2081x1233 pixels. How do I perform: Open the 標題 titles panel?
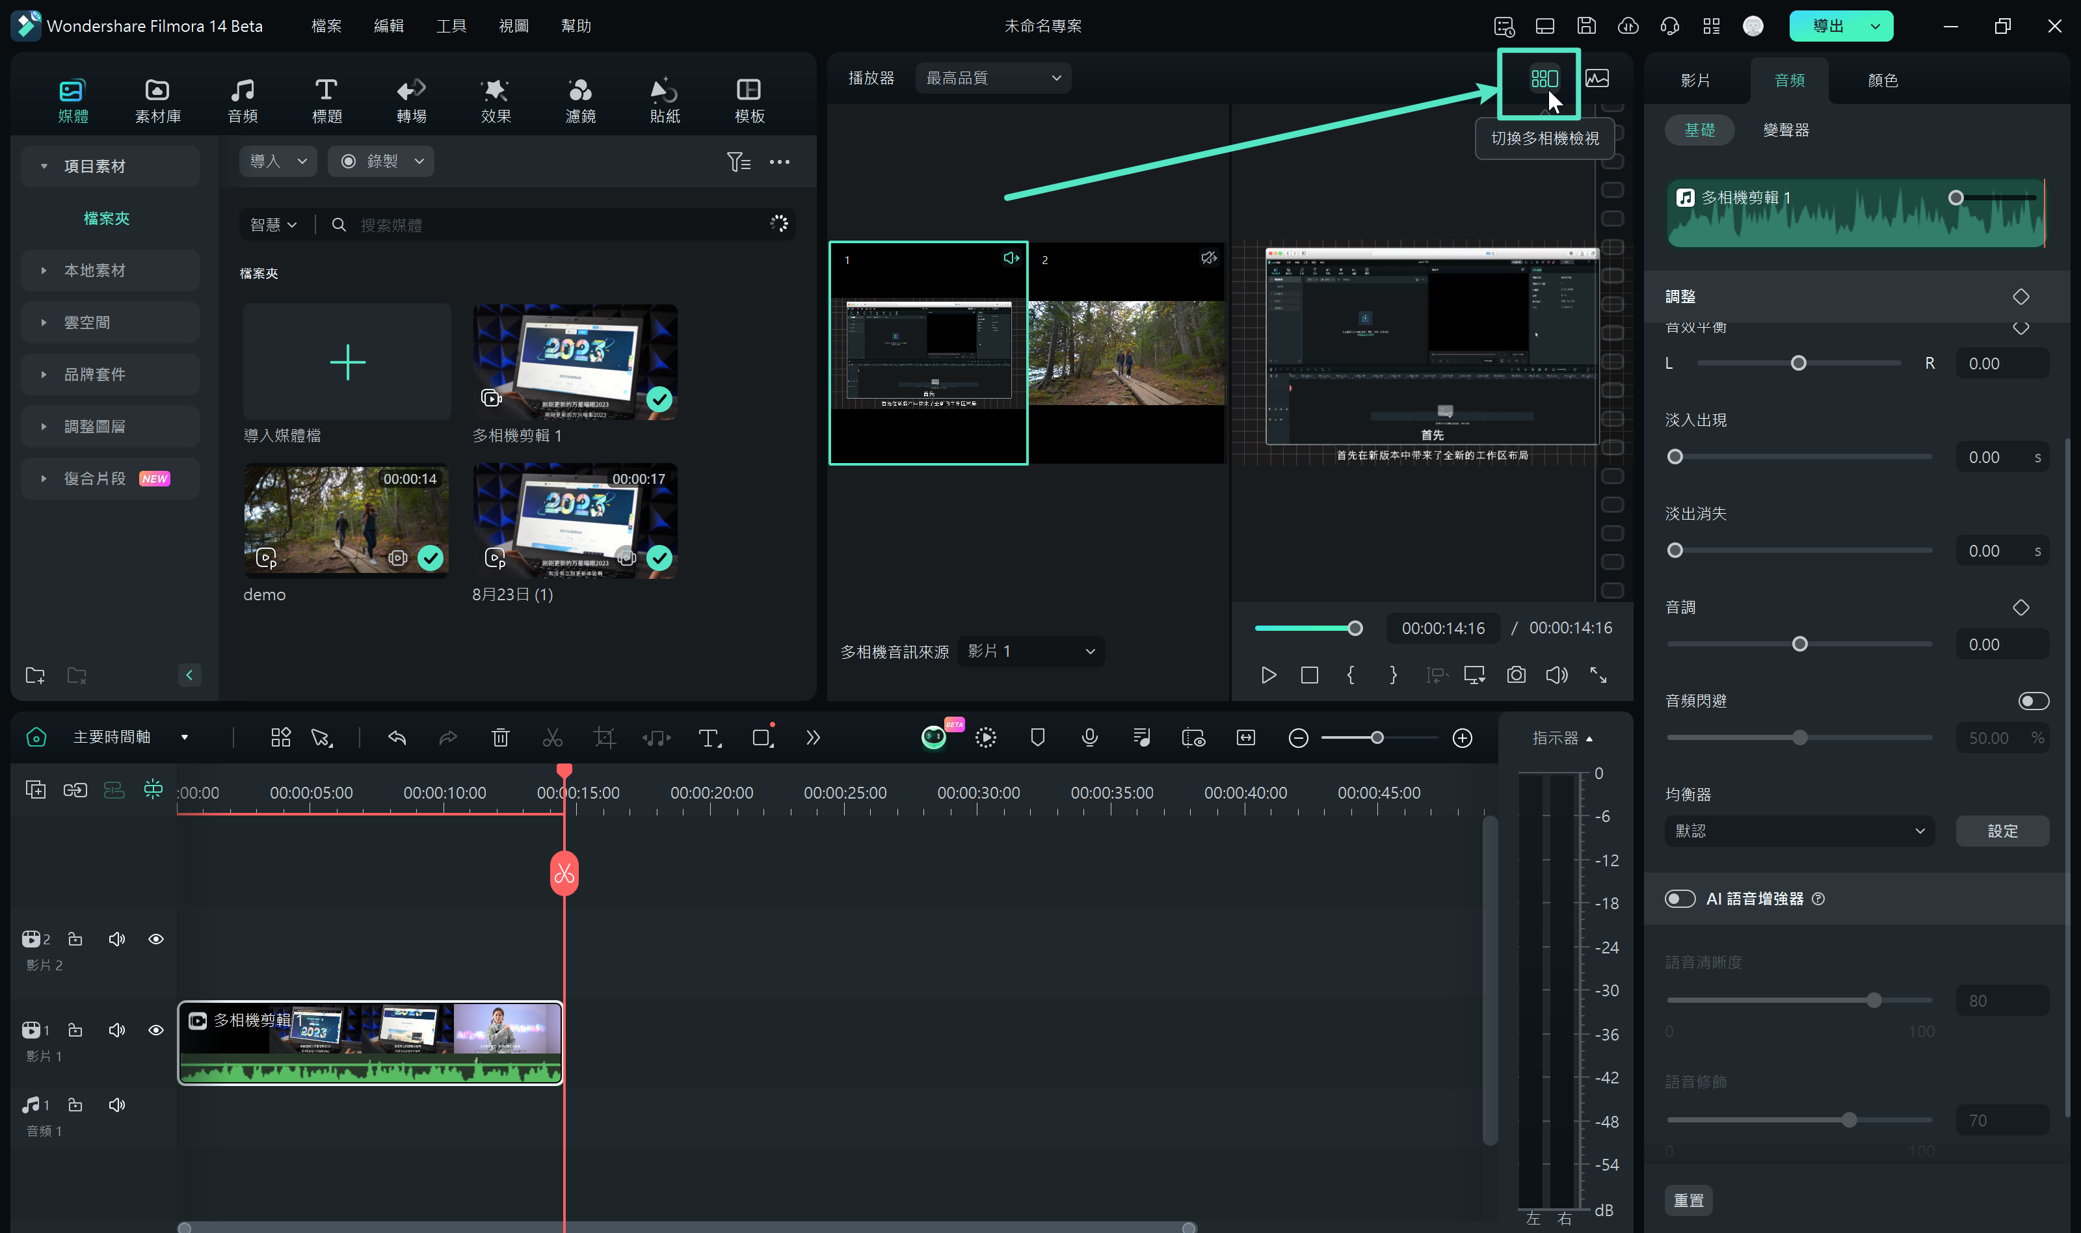click(x=326, y=99)
